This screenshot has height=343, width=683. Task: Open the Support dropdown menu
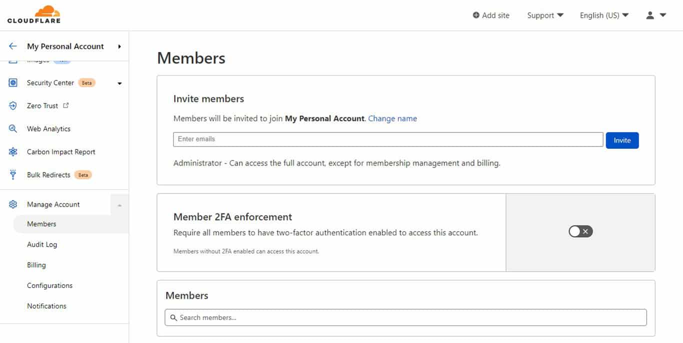click(545, 15)
